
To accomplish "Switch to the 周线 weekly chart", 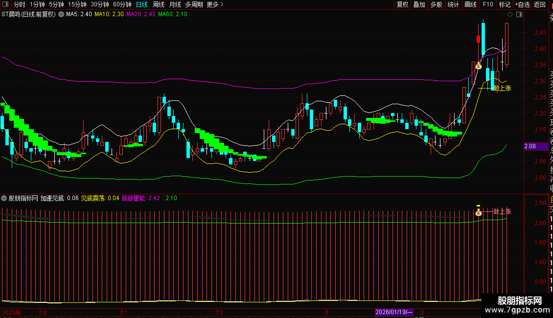I will coord(159,4).
